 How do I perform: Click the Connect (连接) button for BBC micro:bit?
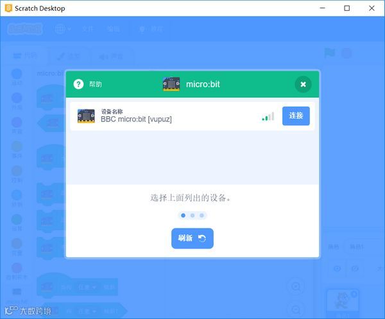(296, 116)
